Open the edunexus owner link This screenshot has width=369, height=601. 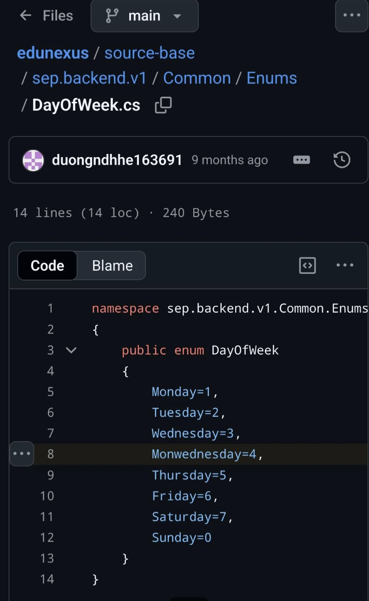(53, 53)
